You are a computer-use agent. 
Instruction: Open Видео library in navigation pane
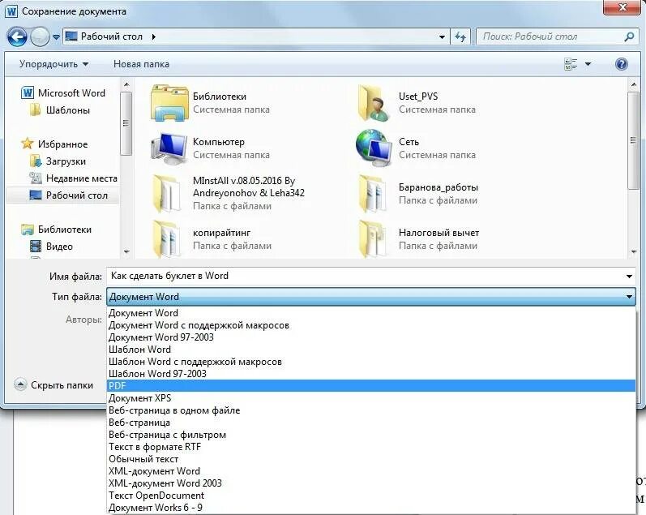point(51,247)
